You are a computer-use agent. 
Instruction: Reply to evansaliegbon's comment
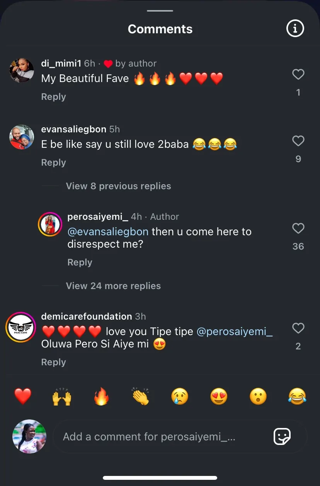pyautogui.click(x=53, y=163)
